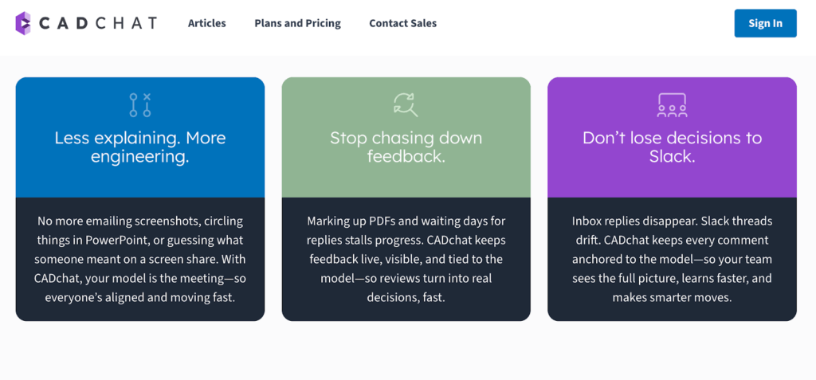Go to Plans and Pricing
Image resolution: width=816 pixels, height=380 pixels.
point(297,23)
